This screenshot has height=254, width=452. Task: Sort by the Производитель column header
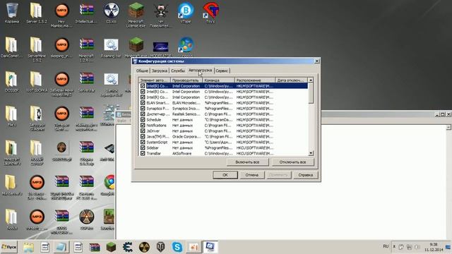click(x=186, y=80)
